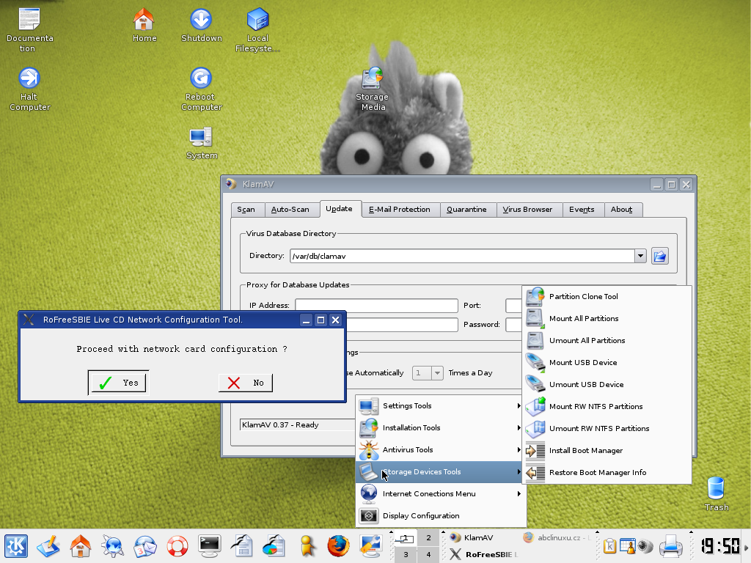Open the terminal icon in the panel
Image resolution: width=751 pixels, height=563 pixels.
pos(210,545)
